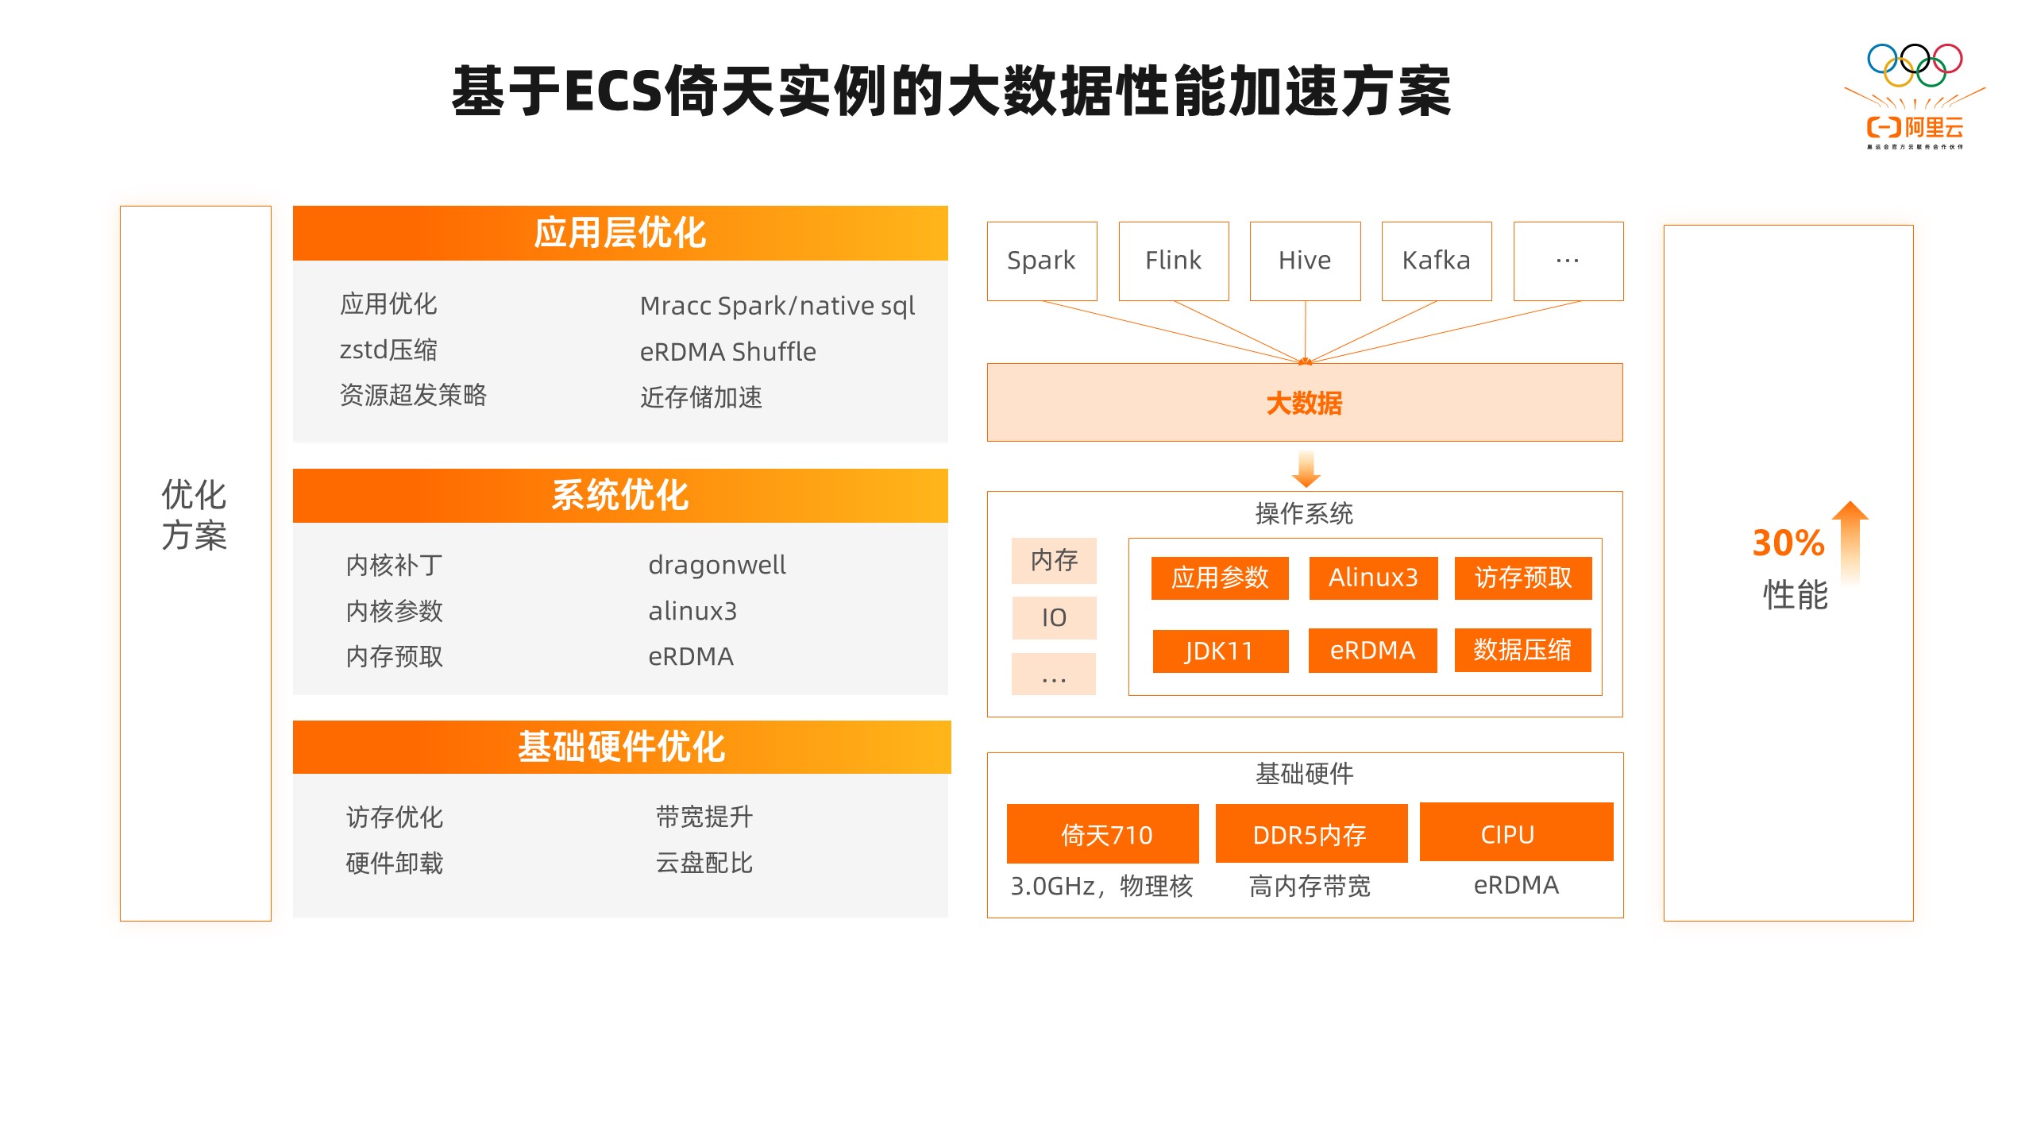Click the ellipsis box next to Kafka
Screen dimensions: 2033x1144
(x=1568, y=261)
